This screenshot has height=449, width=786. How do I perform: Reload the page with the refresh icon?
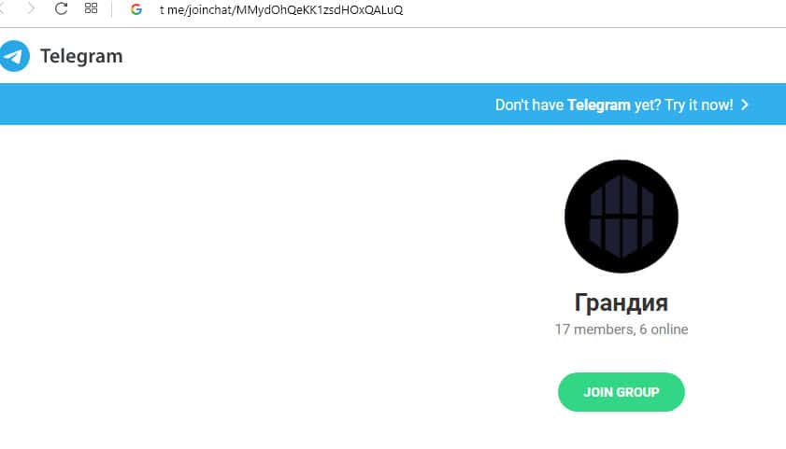tap(61, 8)
